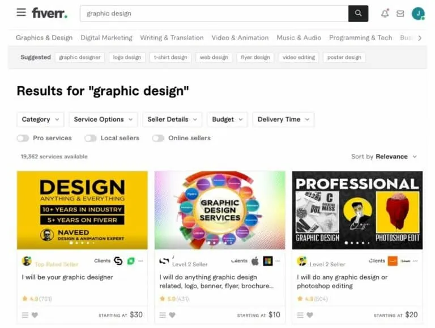
Task: Open Graphics & Design category
Action: [x=44, y=38]
